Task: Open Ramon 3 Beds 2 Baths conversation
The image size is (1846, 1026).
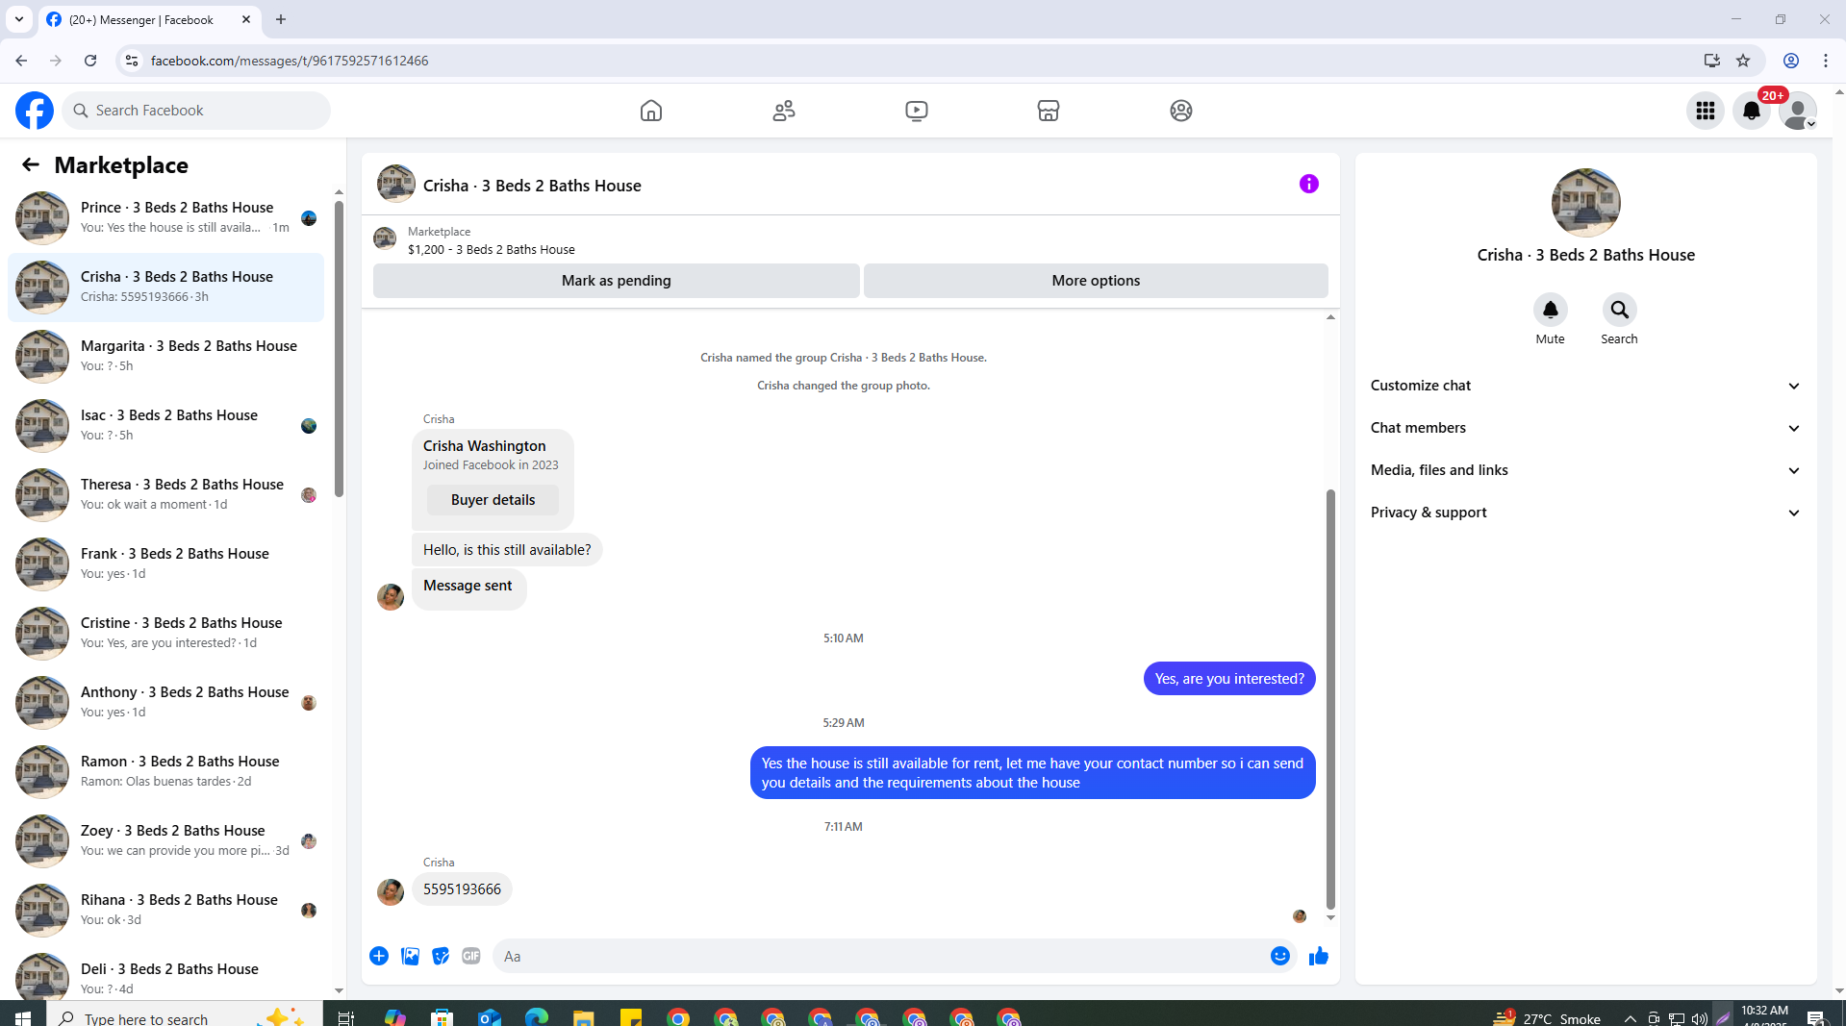Action: [x=166, y=772]
